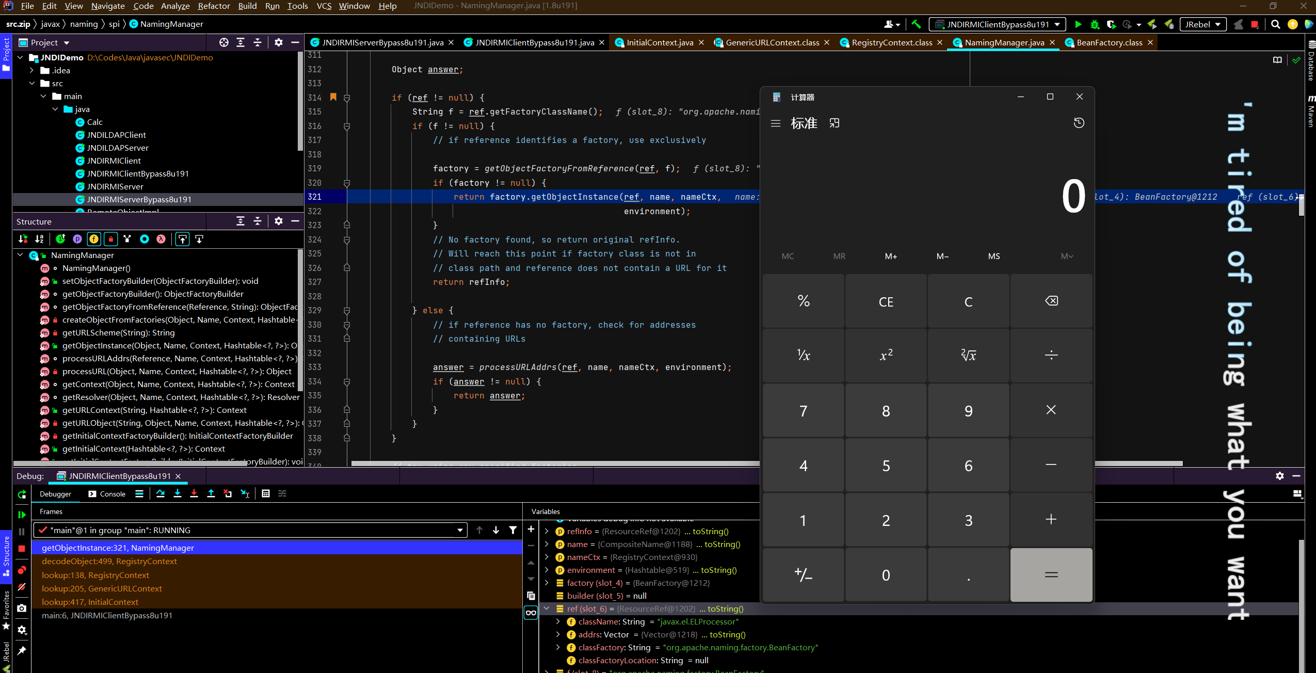Image resolution: width=1316 pixels, height=673 pixels.
Task: Stop the debug session with the red square
Action: point(22,549)
